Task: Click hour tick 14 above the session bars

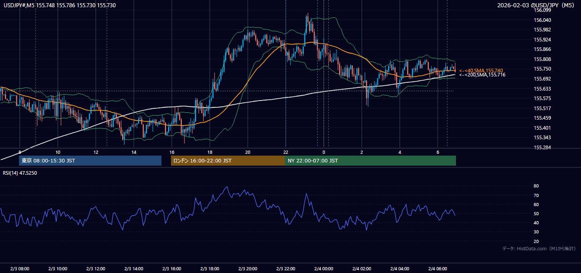Action: 134,152
